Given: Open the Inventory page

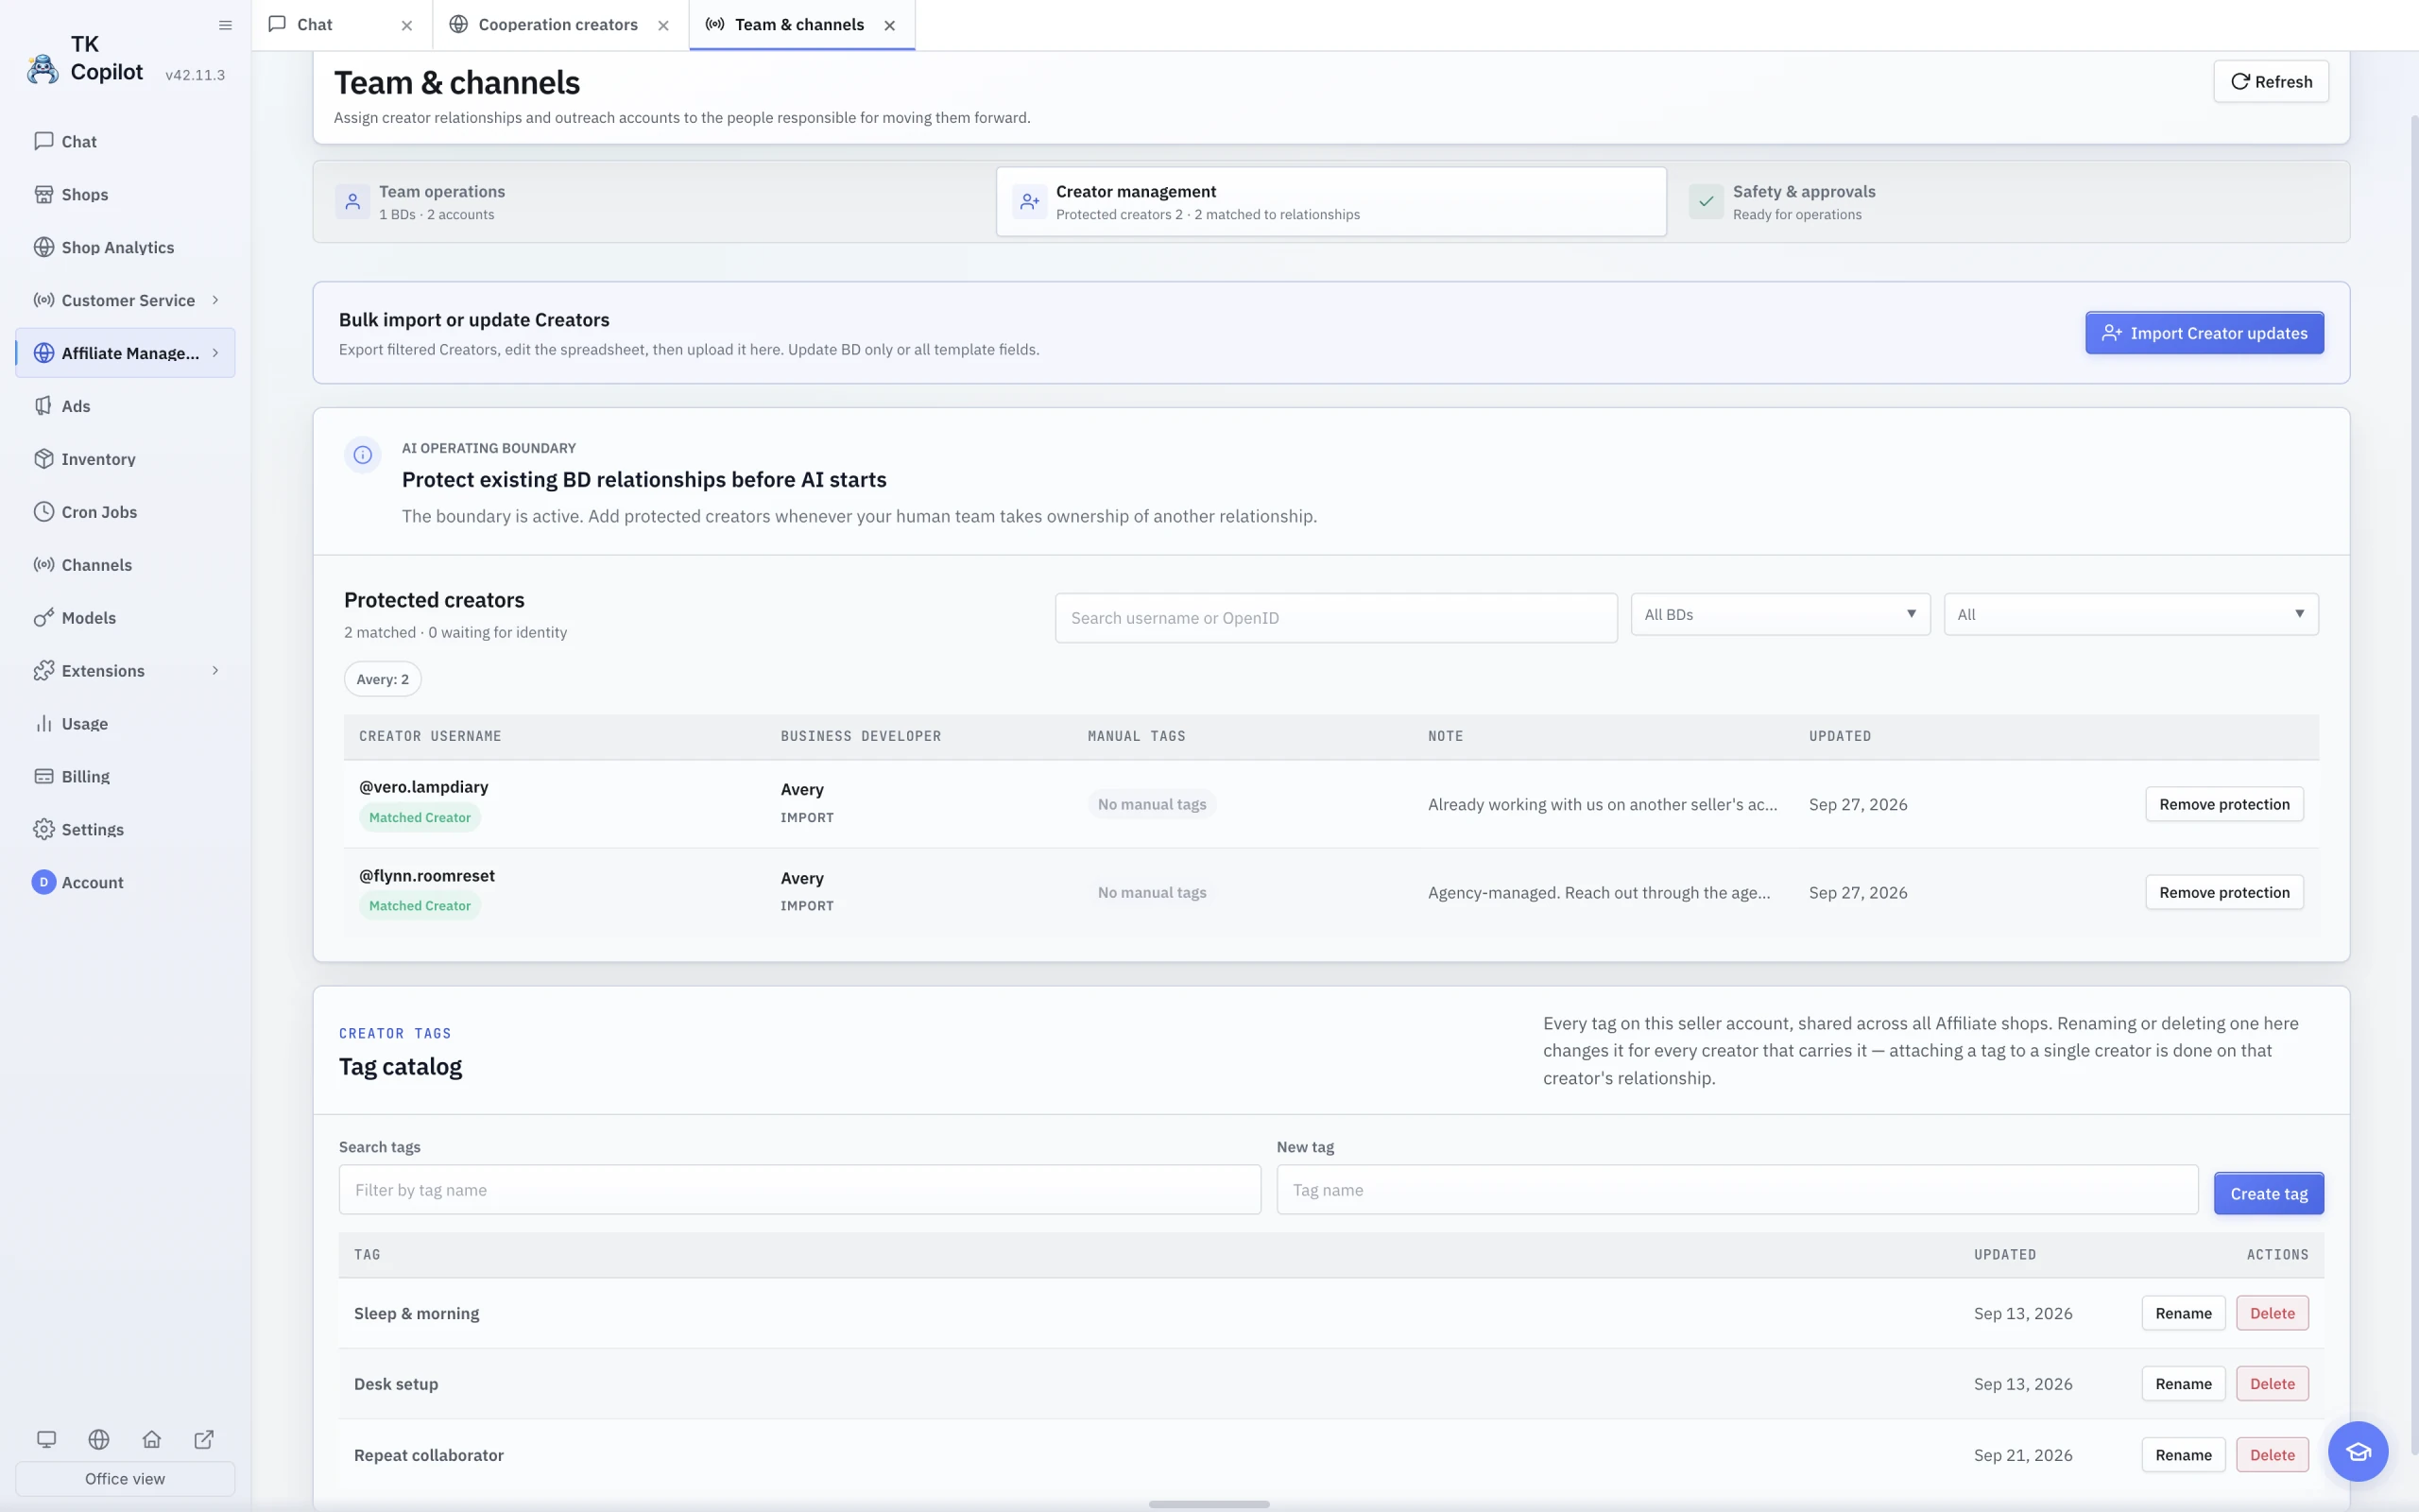Looking at the screenshot, I should coord(125,459).
